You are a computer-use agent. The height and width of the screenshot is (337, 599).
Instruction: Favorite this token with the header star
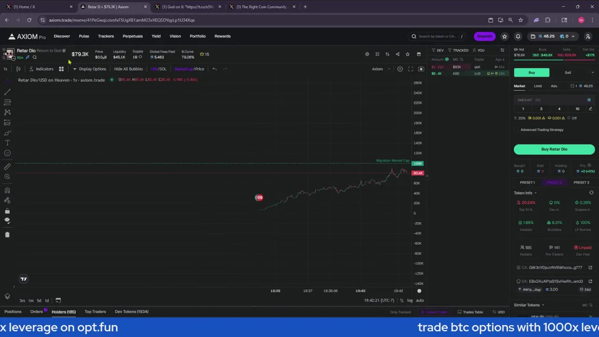pyautogui.click(x=408, y=54)
